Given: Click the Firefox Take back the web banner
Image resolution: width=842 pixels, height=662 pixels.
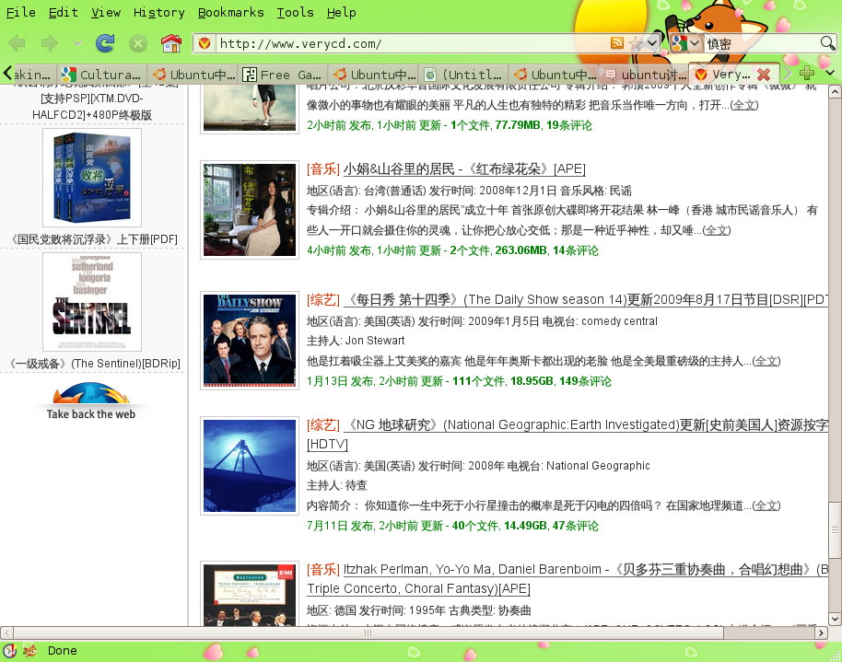Looking at the screenshot, I should pos(91,401).
